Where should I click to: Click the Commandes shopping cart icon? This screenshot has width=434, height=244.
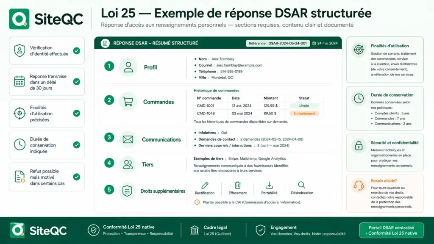point(128,102)
